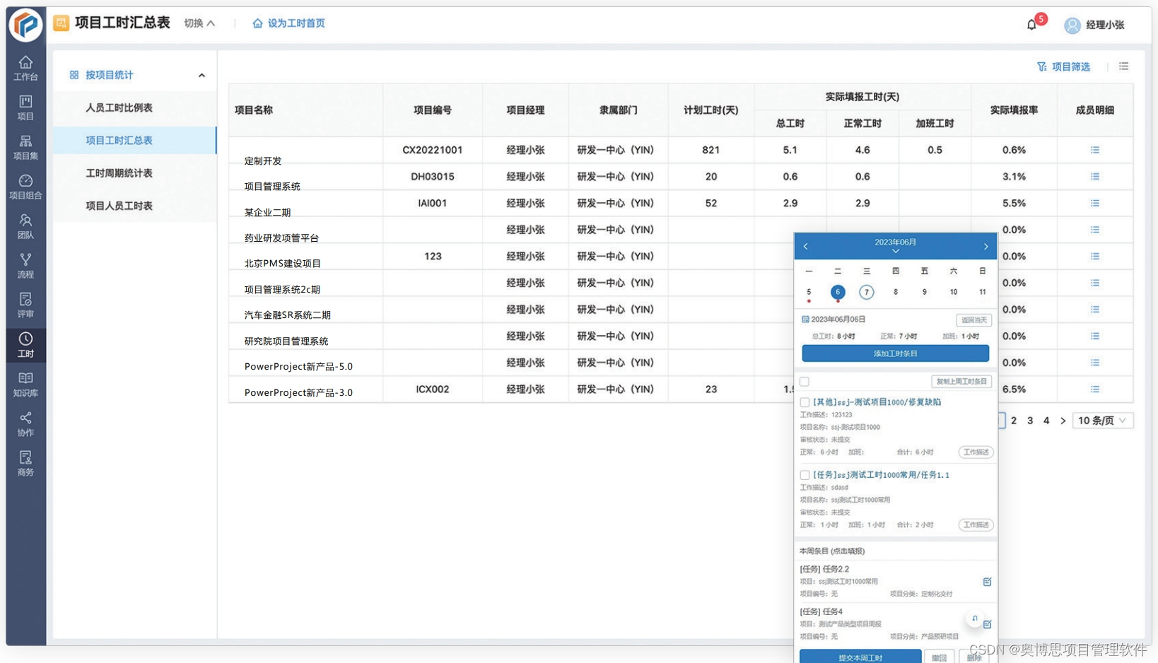Open the 团队 sidebar icon
The image size is (1158, 663).
(x=25, y=226)
